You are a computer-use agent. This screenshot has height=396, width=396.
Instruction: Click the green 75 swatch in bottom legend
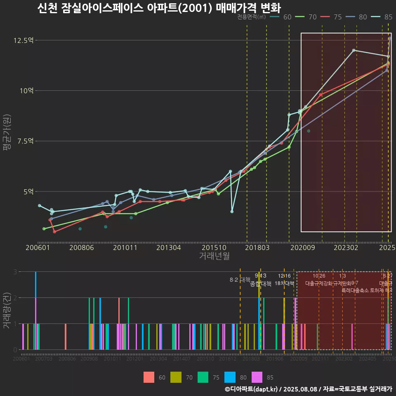pos(203,377)
